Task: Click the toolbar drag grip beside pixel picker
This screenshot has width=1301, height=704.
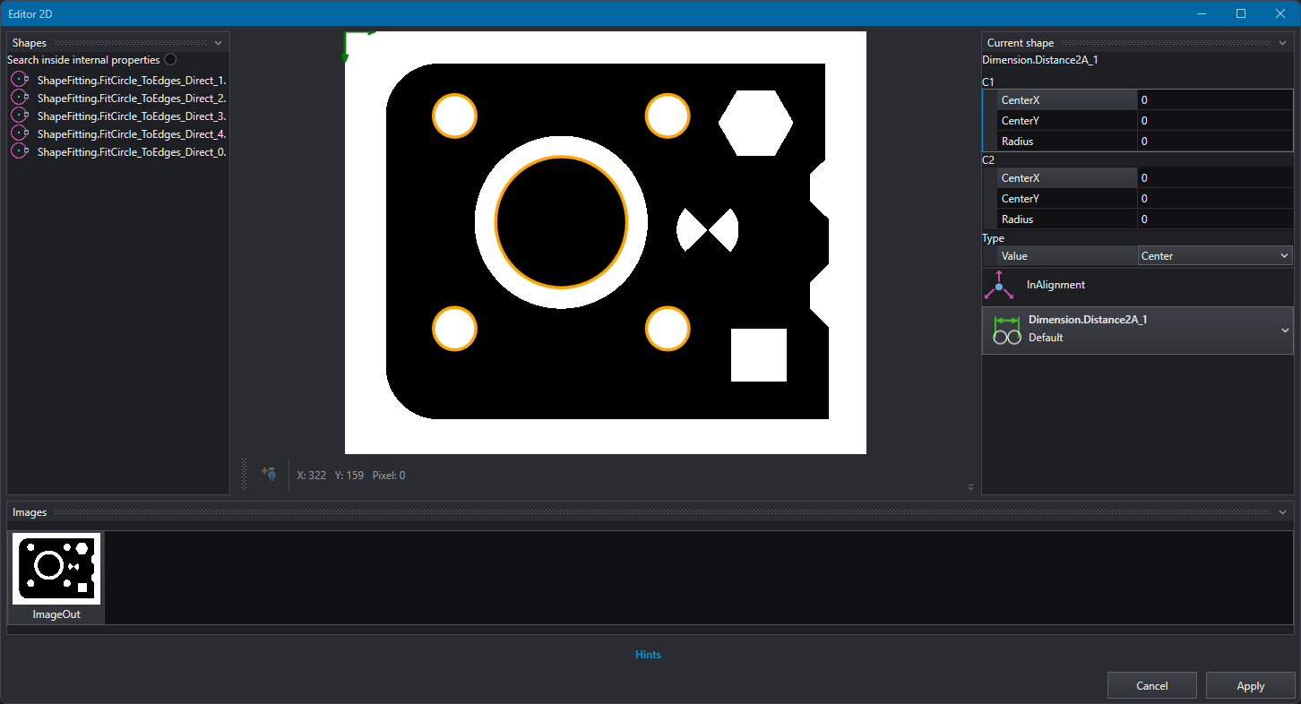Action: 244,474
